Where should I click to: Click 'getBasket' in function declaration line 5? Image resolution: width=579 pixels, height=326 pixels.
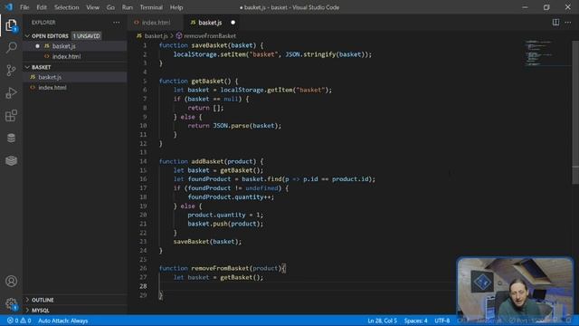click(x=207, y=81)
